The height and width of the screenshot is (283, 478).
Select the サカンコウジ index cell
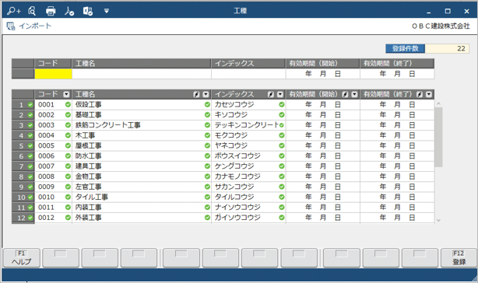tap(248, 187)
